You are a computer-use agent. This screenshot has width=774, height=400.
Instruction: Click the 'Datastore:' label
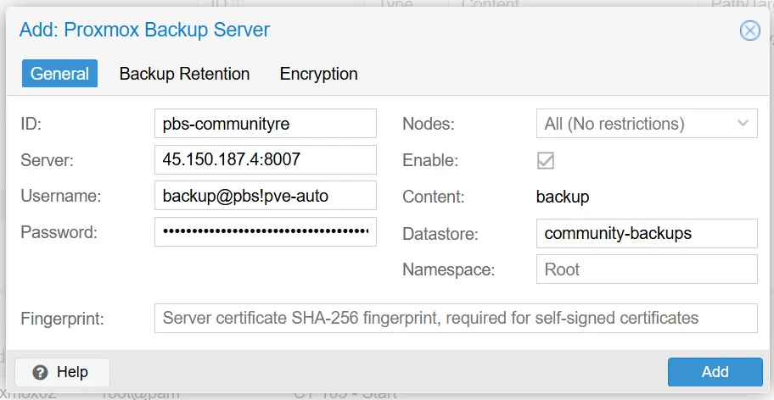(440, 234)
